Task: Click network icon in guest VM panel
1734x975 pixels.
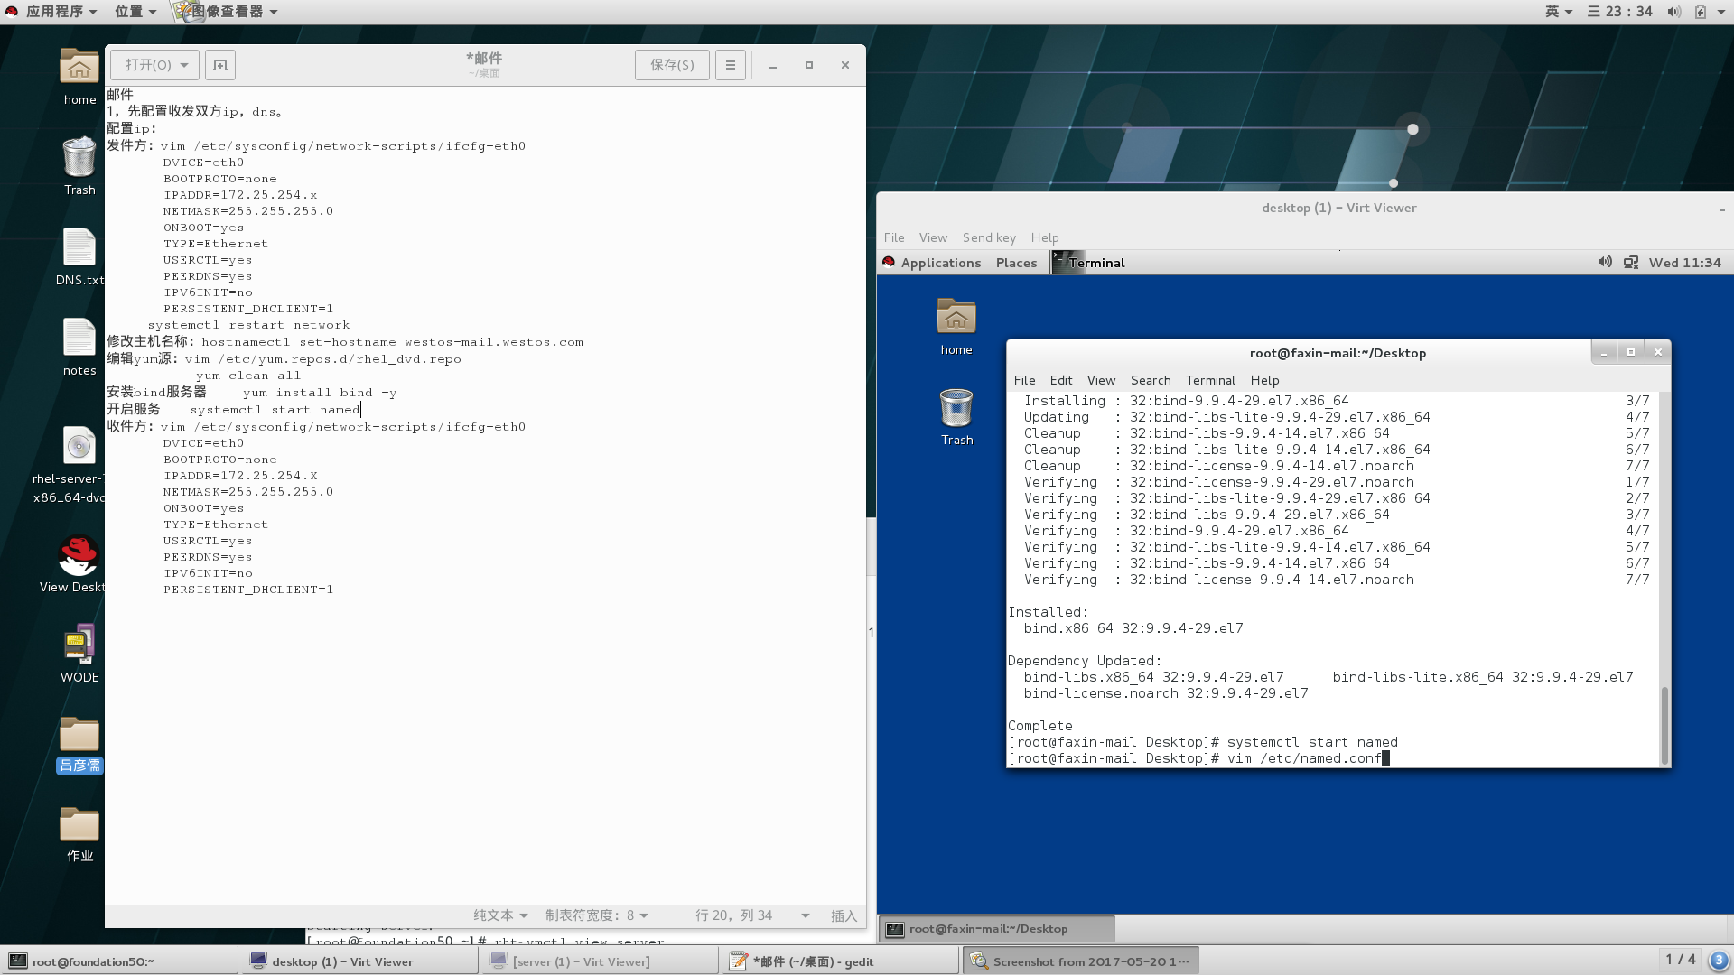Action: coord(1631,263)
